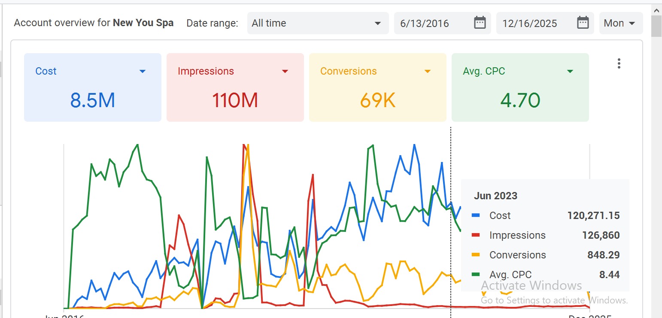Image resolution: width=662 pixels, height=318 pixels.
Task: Open the 'All time' date range dropdown
Action: [x=318, y=23]
